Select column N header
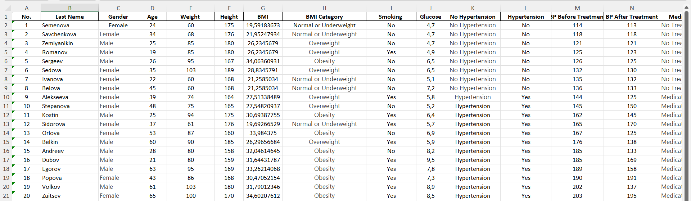This screenshot has height=201, width=691. tap(632, 8)
